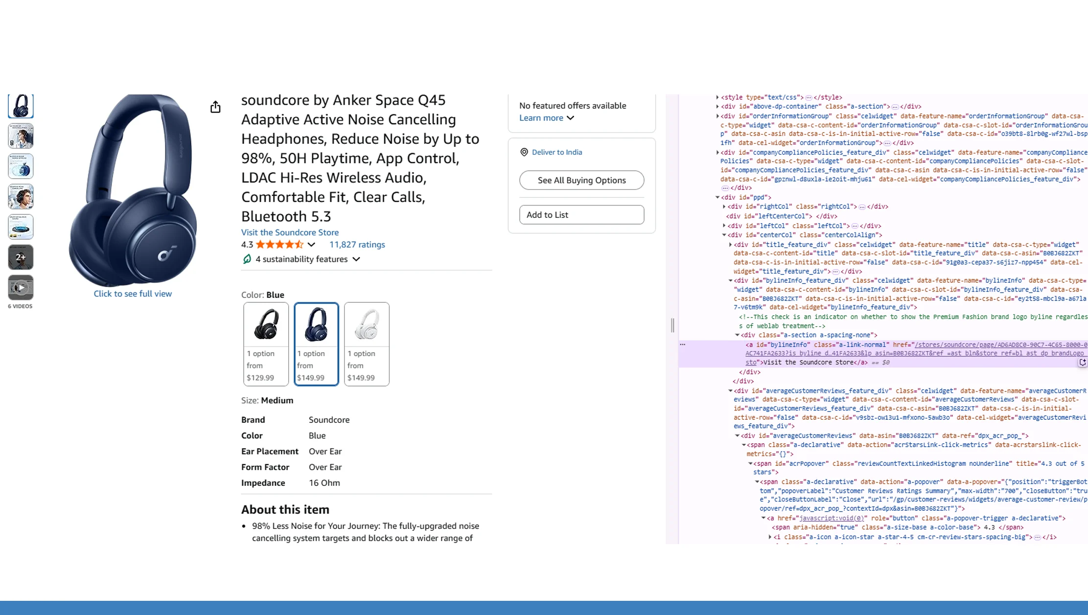Click the ellipsis beside the highlighted bylineInfo row

point(683,344)
